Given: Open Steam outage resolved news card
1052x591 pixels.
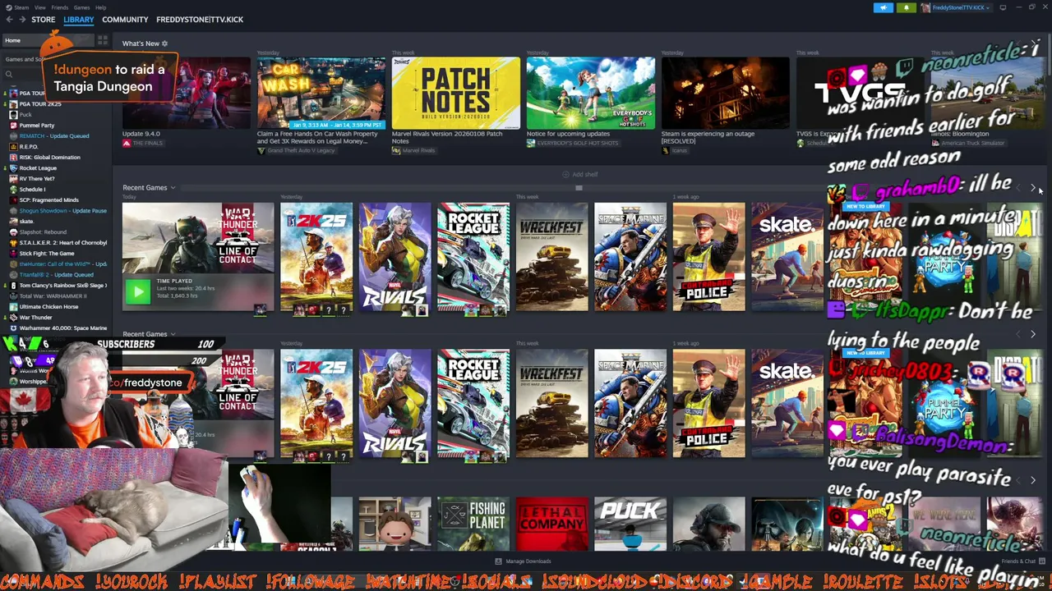Looking at the screenshot, I should (x=725, y=93).
